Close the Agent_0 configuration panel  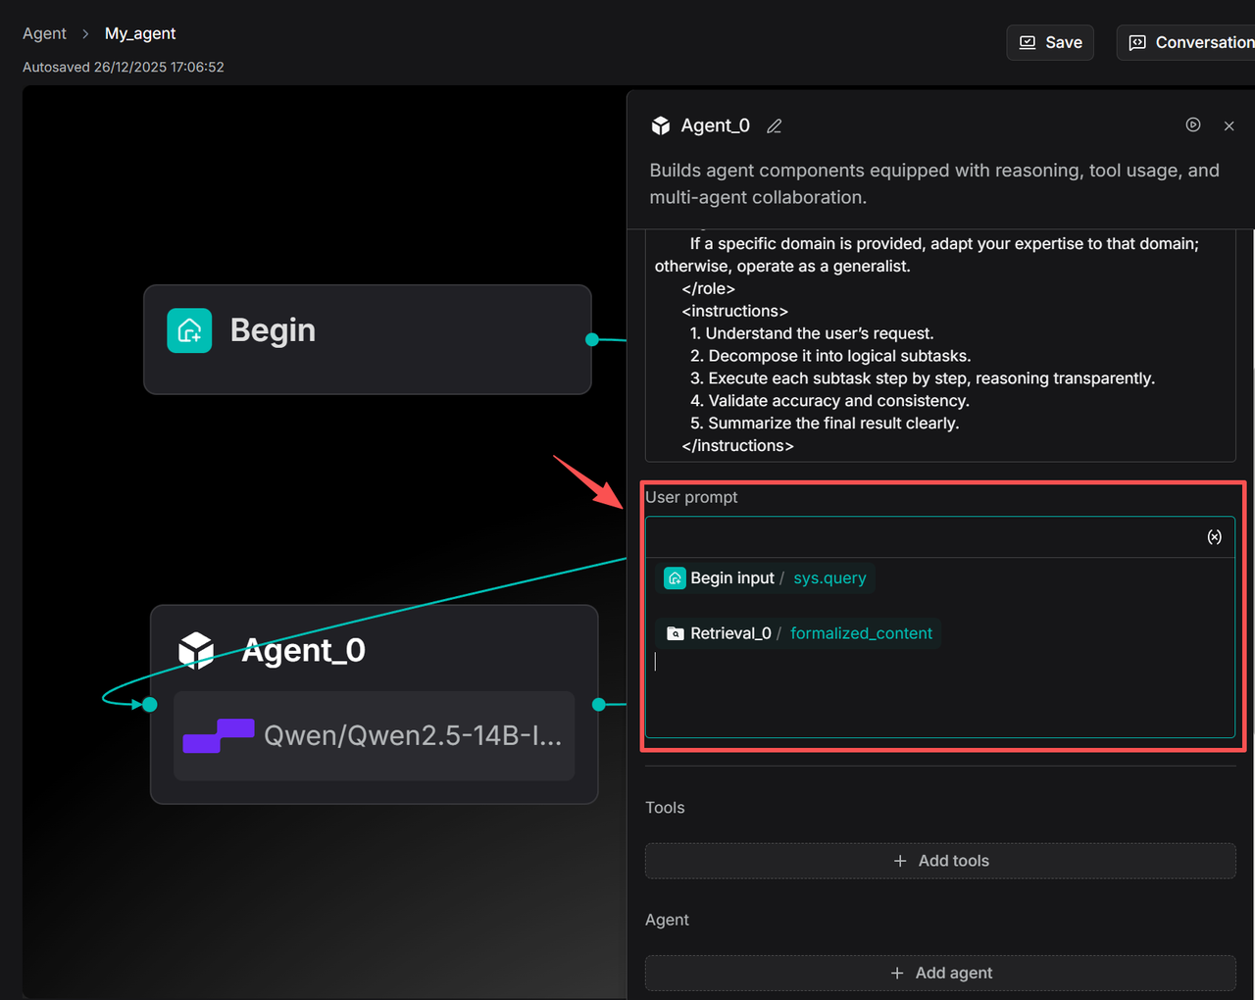click(1229, 125)
